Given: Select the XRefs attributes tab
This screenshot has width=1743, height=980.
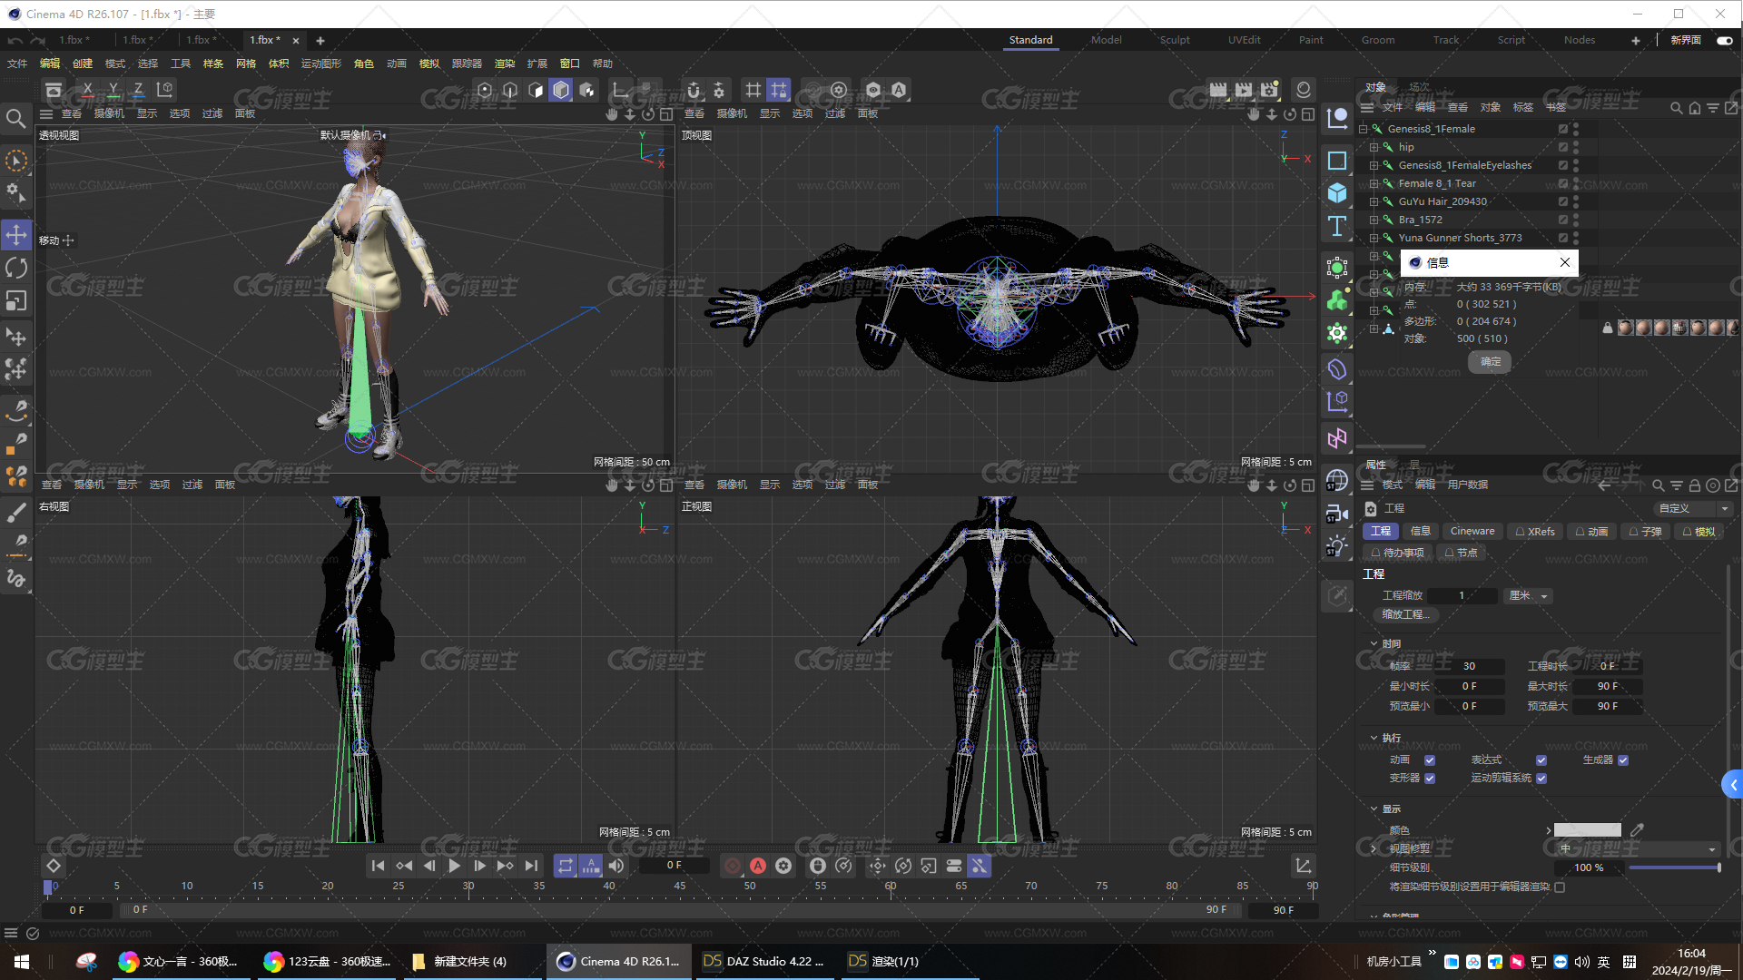Looking at the screenshot, I should coord(1535,532).
